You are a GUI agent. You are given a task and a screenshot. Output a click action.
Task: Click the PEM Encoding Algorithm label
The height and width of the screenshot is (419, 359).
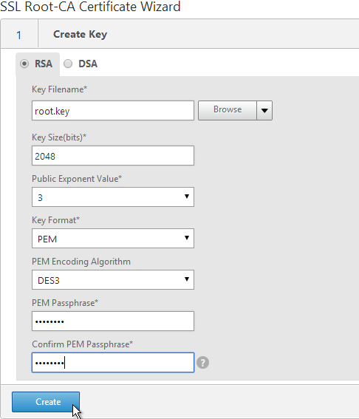(x=81, y=262)
